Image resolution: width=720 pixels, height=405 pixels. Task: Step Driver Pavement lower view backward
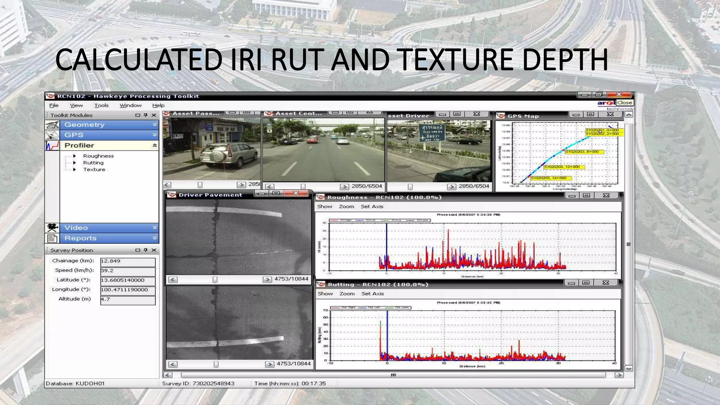click(x=173, y=365)
